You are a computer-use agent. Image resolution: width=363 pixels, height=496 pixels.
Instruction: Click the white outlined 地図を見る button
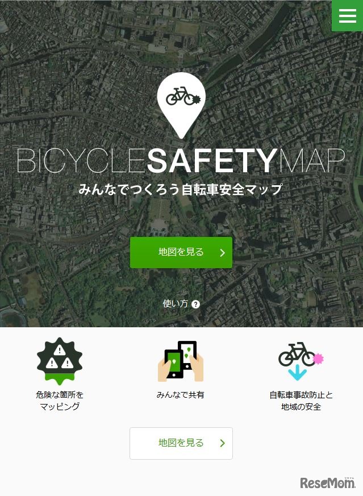click(x=181, y=444)
